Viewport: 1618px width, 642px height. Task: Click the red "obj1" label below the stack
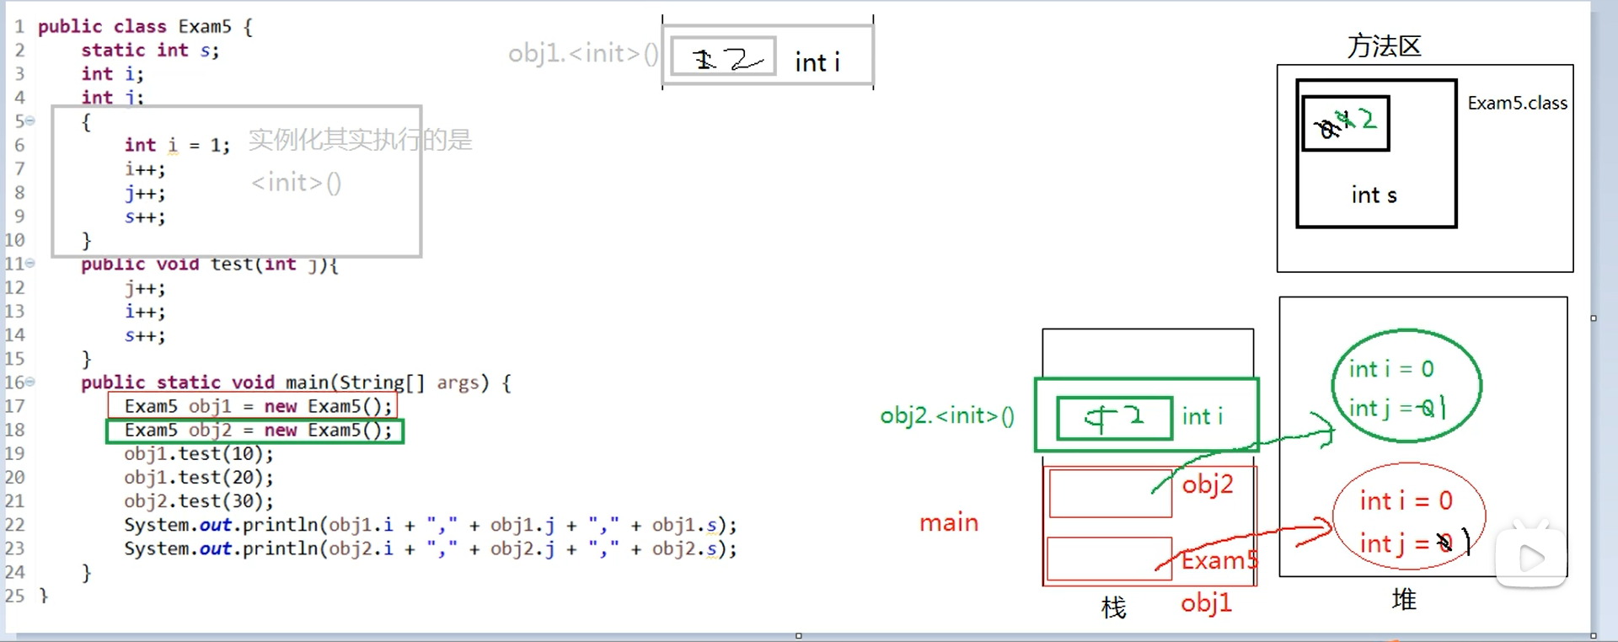[1206, 603]
